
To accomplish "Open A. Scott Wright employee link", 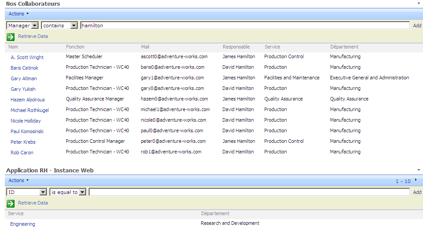I will [27, 57].
